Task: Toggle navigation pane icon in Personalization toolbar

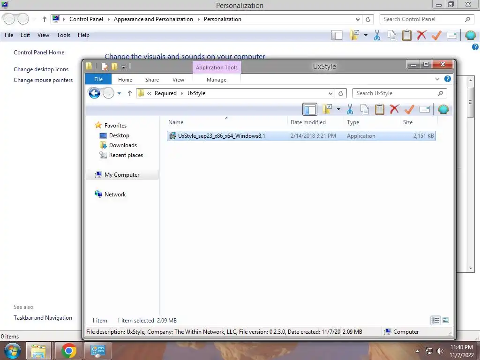Action: [337, 35]
